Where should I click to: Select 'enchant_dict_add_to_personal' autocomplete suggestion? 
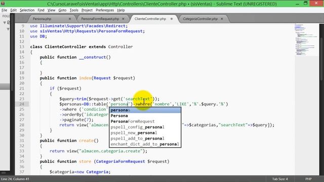coord(145,144)
